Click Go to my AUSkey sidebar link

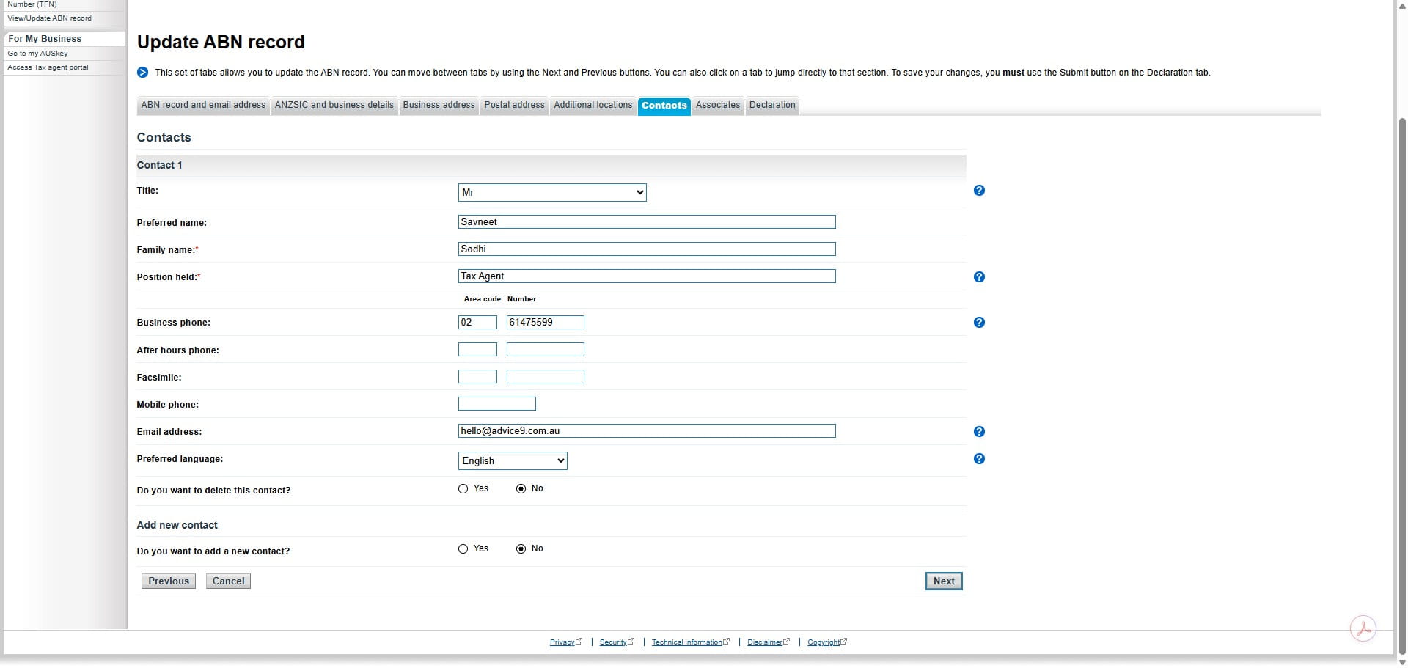click(37, 54)
